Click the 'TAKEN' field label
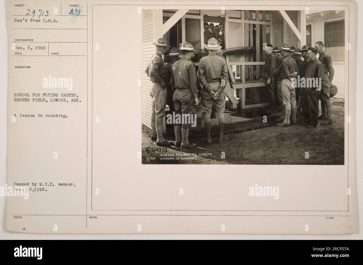Image resolution: width=363 pixels, height=265 pixels. (x=55, y=54)
